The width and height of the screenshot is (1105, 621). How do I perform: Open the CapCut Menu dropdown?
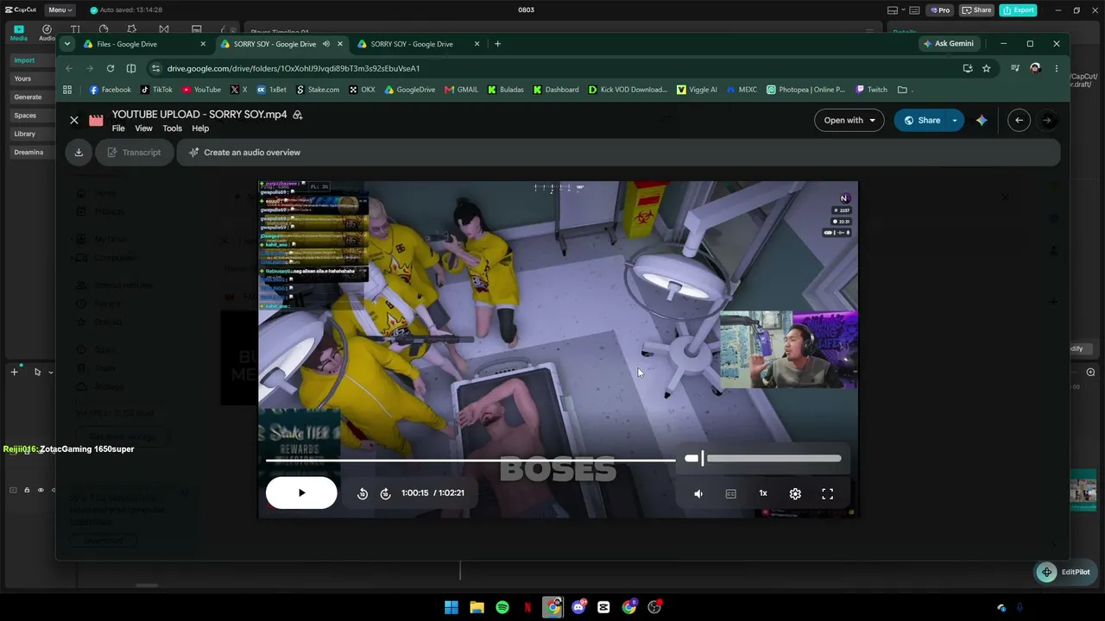[60, 10]
